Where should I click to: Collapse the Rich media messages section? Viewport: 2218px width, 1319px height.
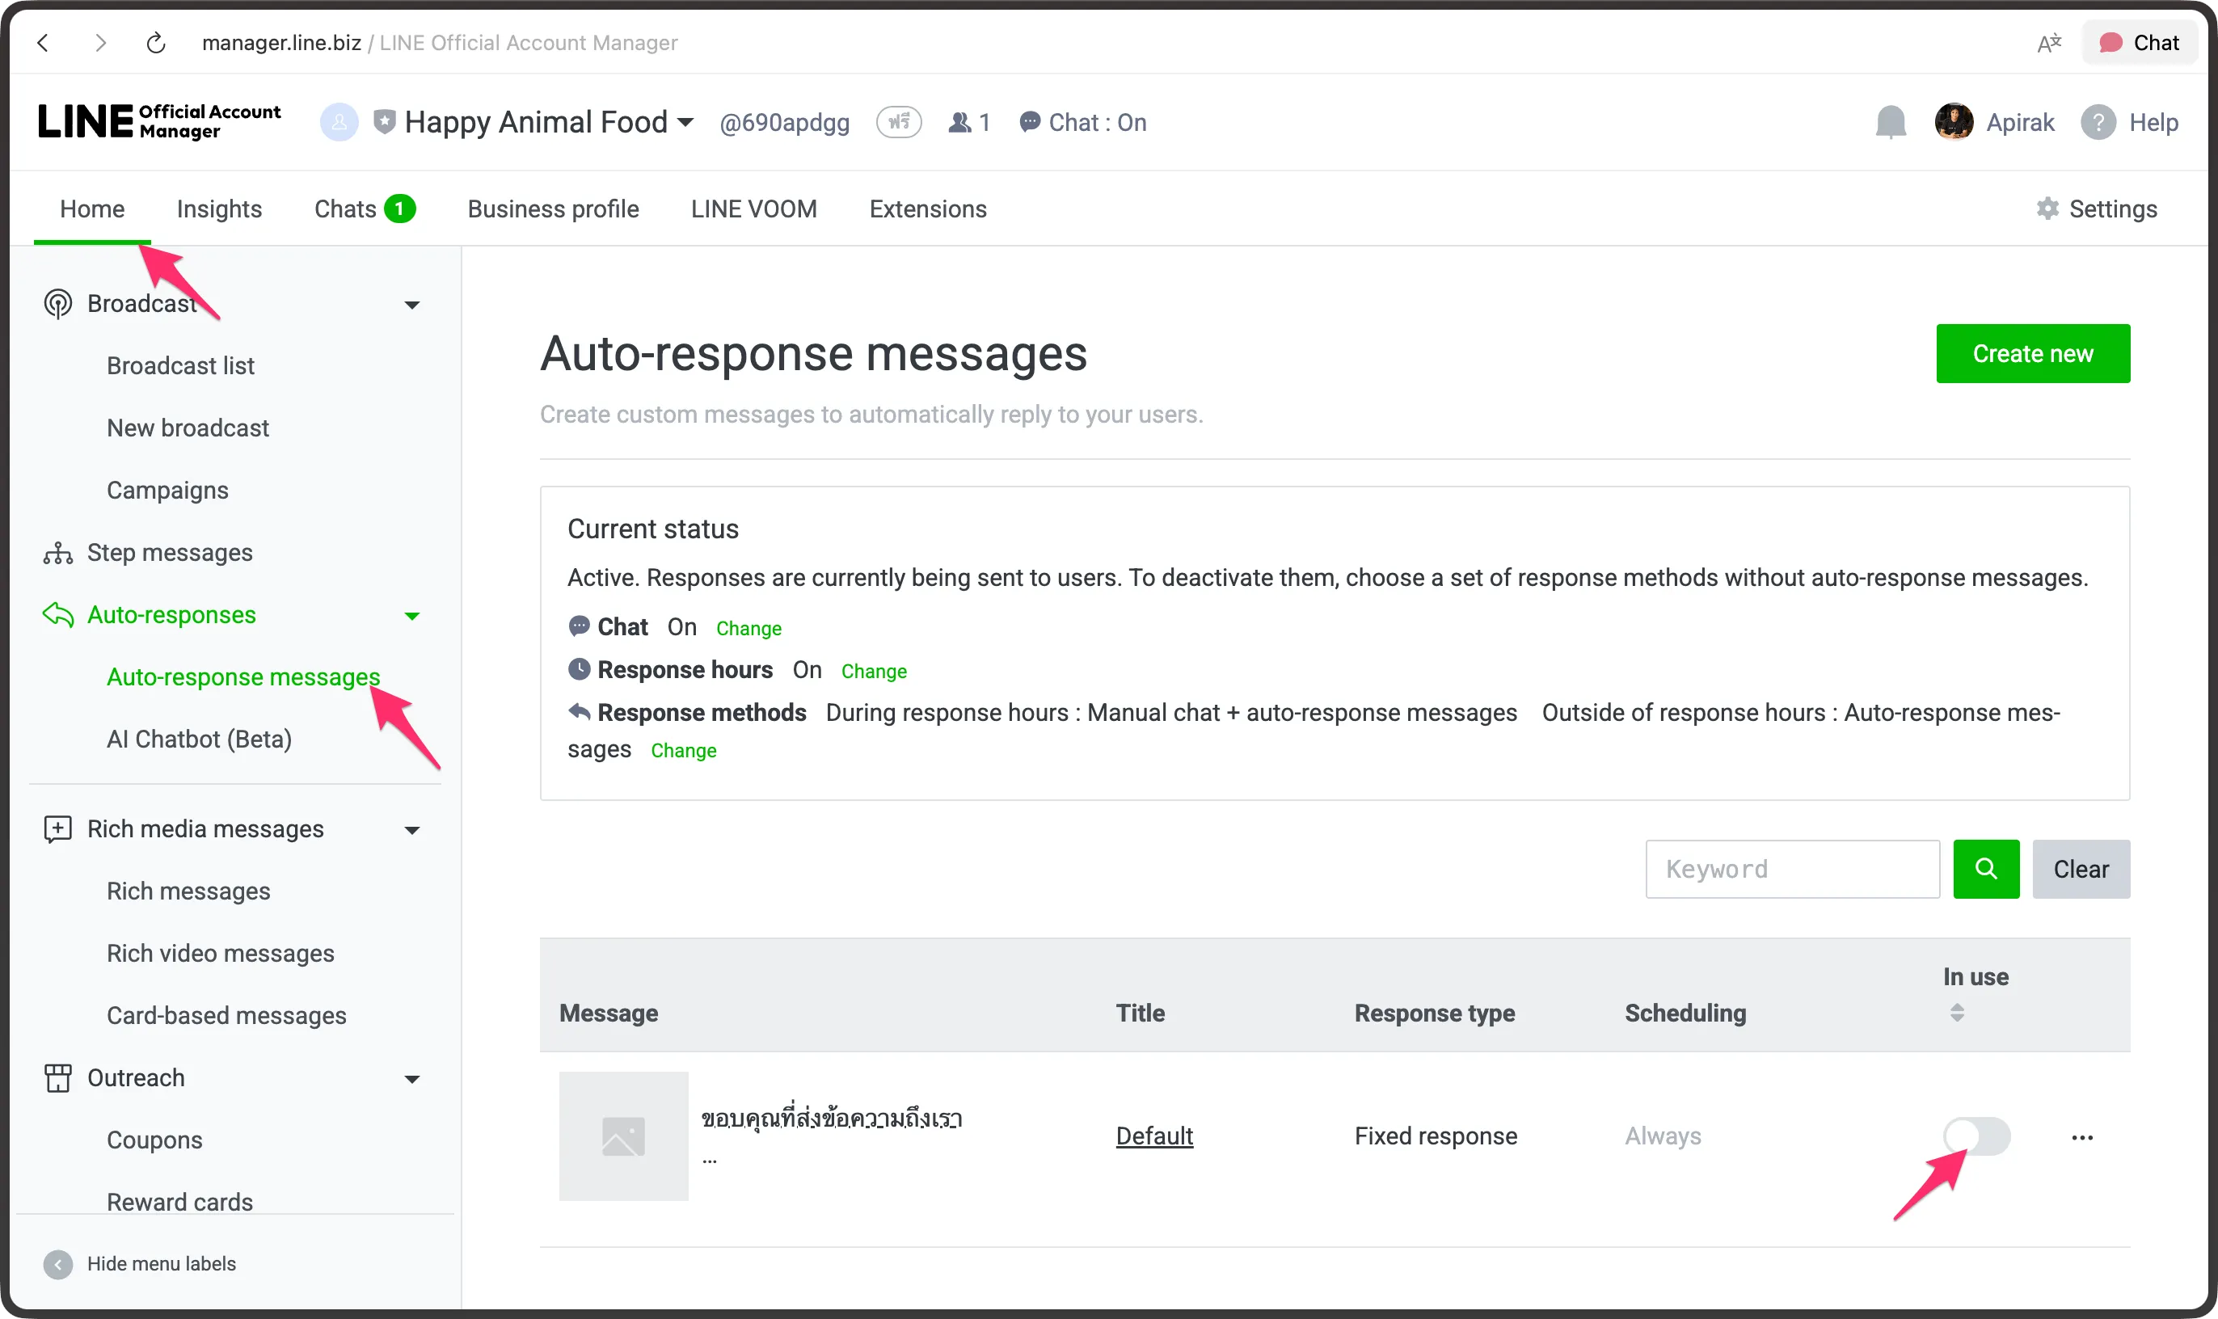tap(411, 829)
